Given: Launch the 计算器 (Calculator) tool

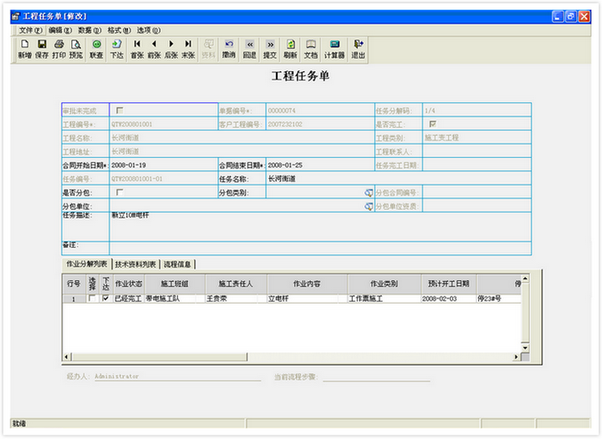Looking at the screenshot, I should tap(334, 49).
